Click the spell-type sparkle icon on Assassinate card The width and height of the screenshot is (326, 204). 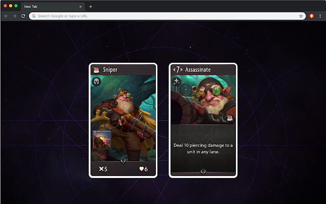[176, 82]
